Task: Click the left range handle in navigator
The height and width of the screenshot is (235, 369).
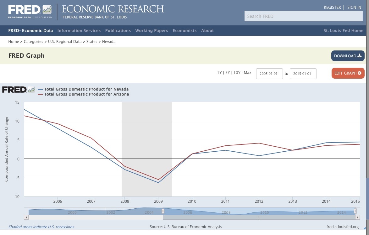Action: [163, 211]
